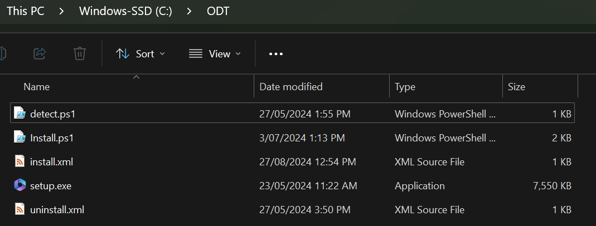Click the install.xml file icon
The image size is (596, 226).
[20, 162]
